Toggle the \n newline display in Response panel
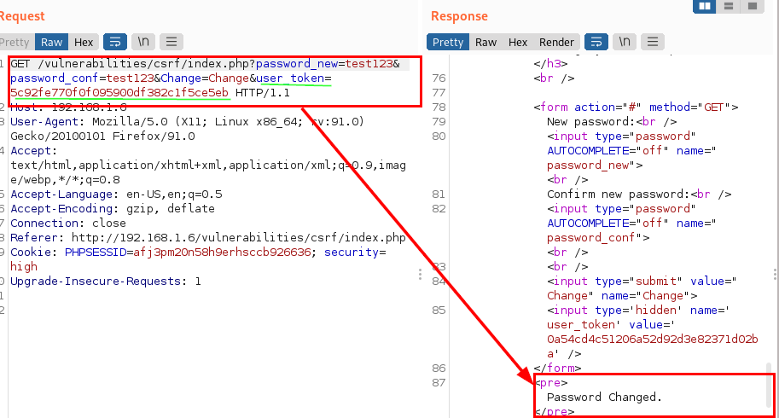 pos(625,42)
